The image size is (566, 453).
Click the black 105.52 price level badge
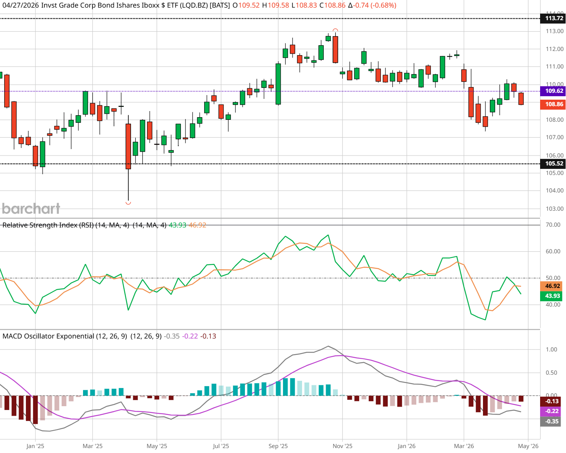(x=553, y=164)
